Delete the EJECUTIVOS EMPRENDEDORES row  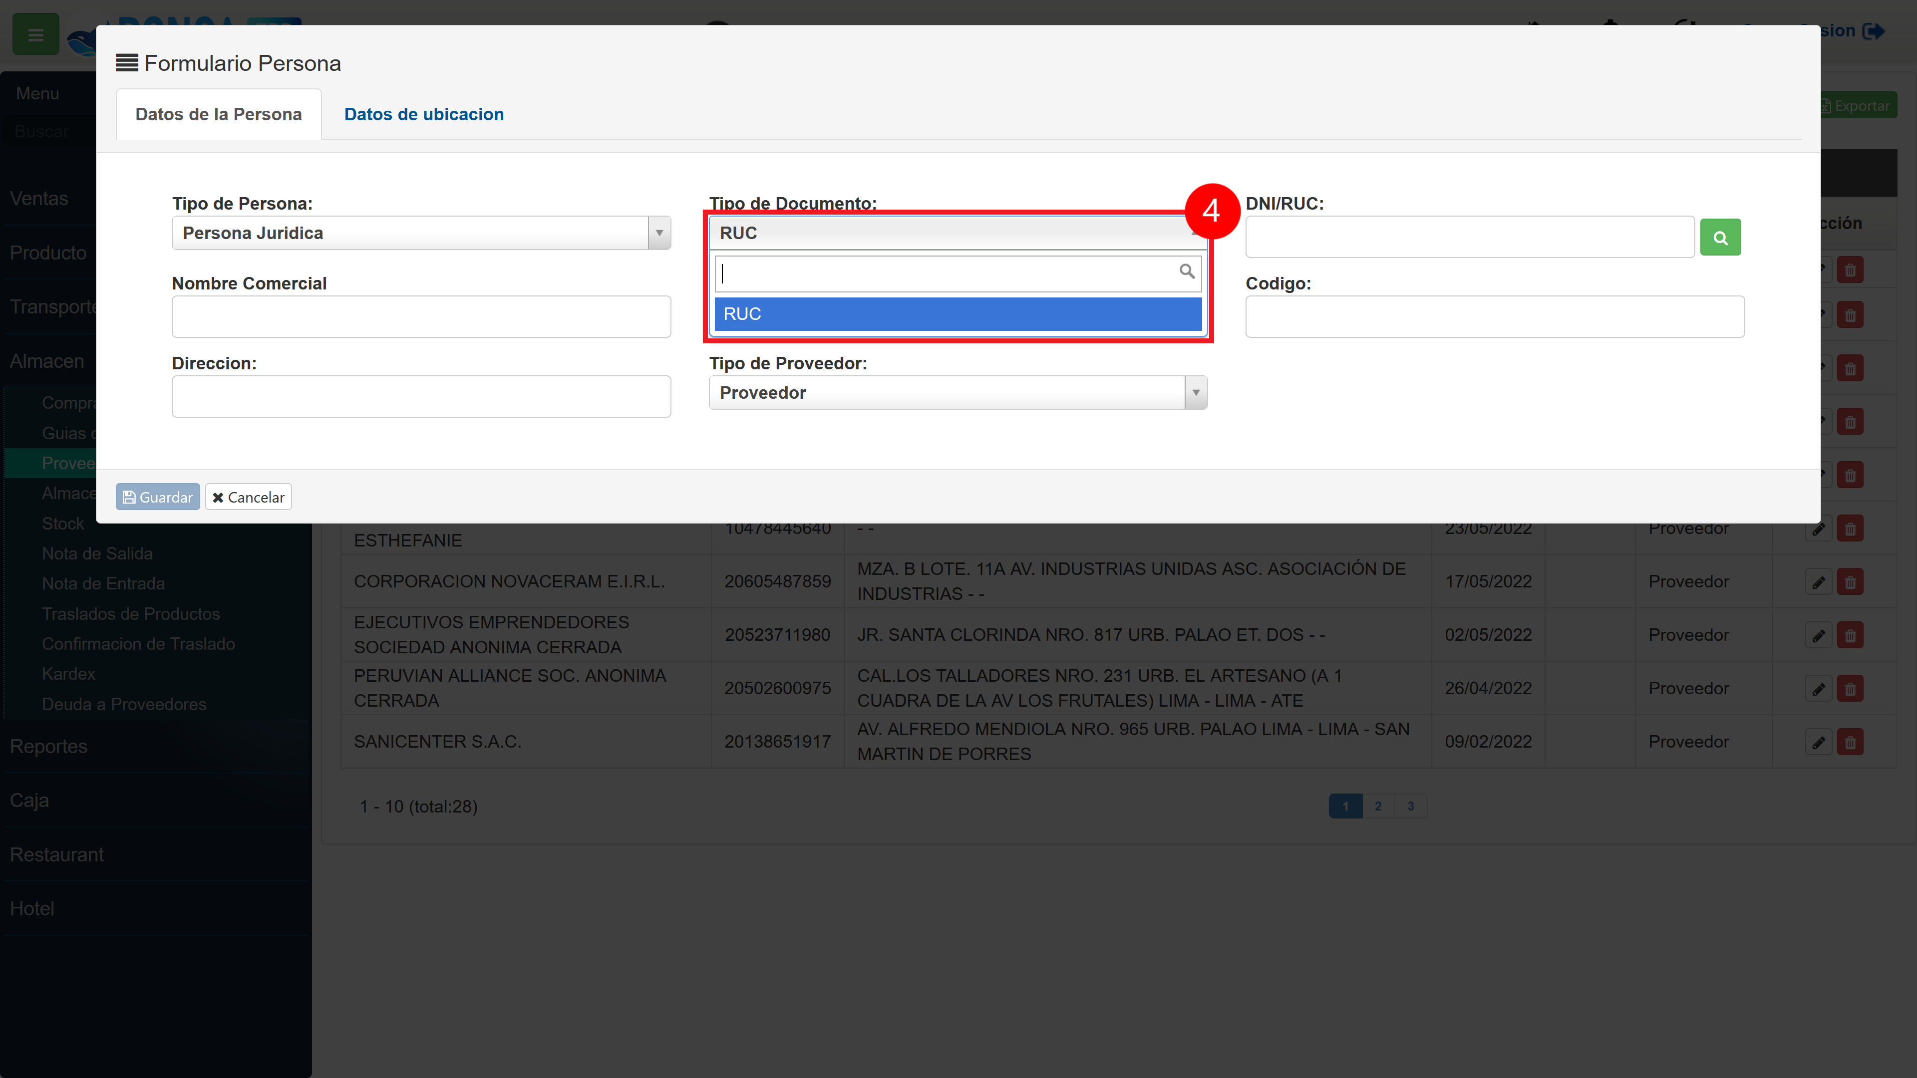1850,635
